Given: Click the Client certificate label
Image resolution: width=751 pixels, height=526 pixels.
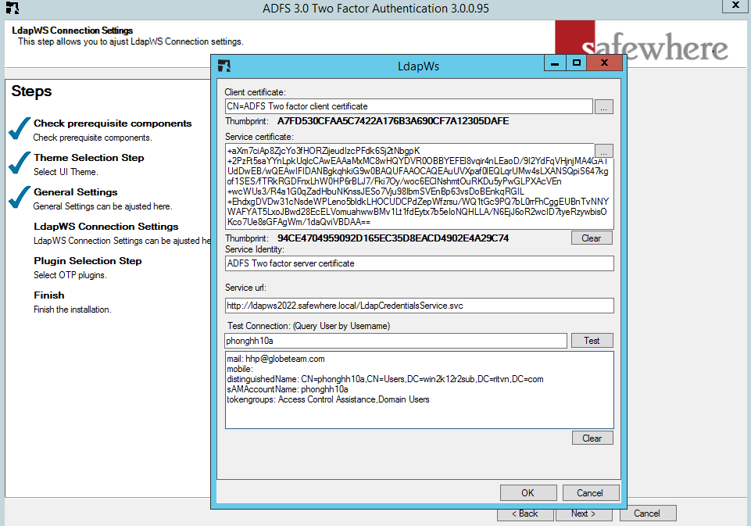Looking at the screenshot, I should (x=255, y=92).
